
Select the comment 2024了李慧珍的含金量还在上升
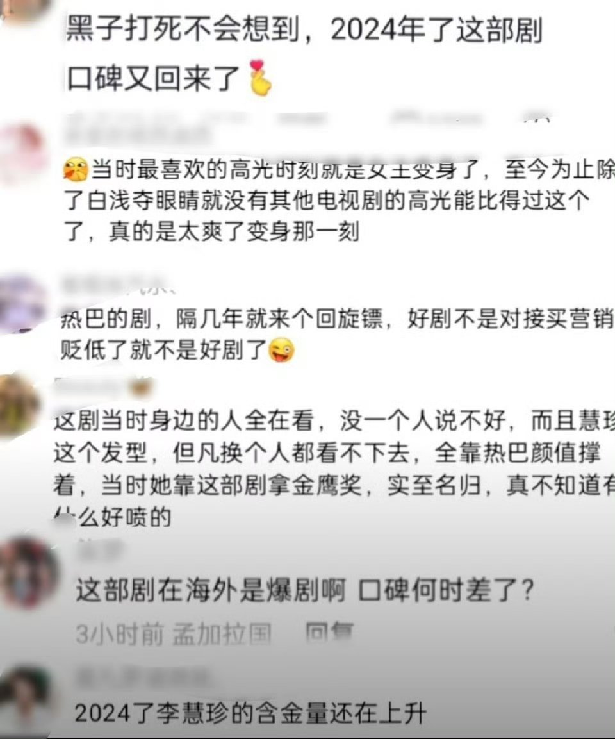coord(250,713)
